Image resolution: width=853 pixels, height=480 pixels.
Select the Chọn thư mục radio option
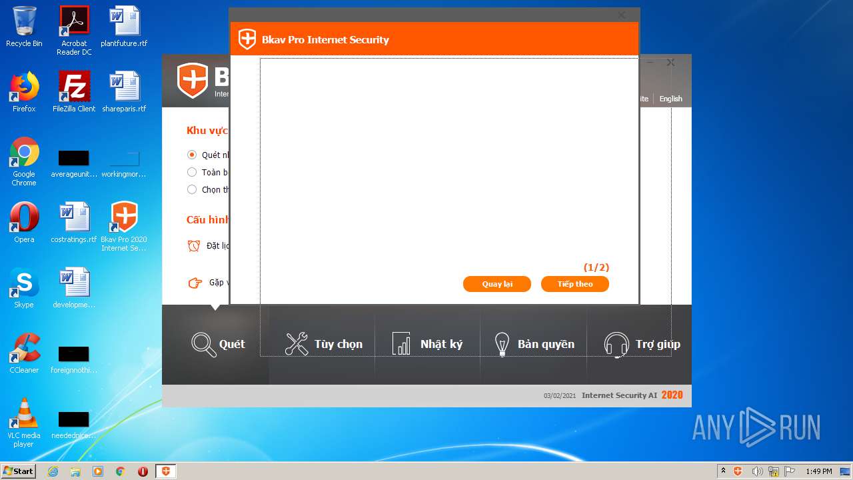192,189
